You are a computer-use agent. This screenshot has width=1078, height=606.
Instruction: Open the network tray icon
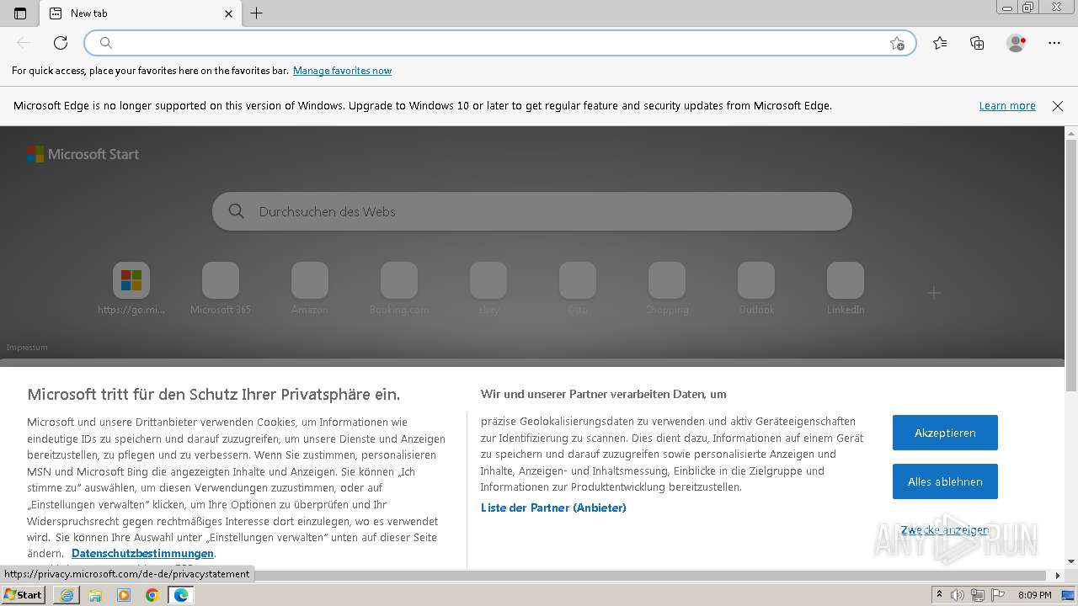(x=977, y=595)
